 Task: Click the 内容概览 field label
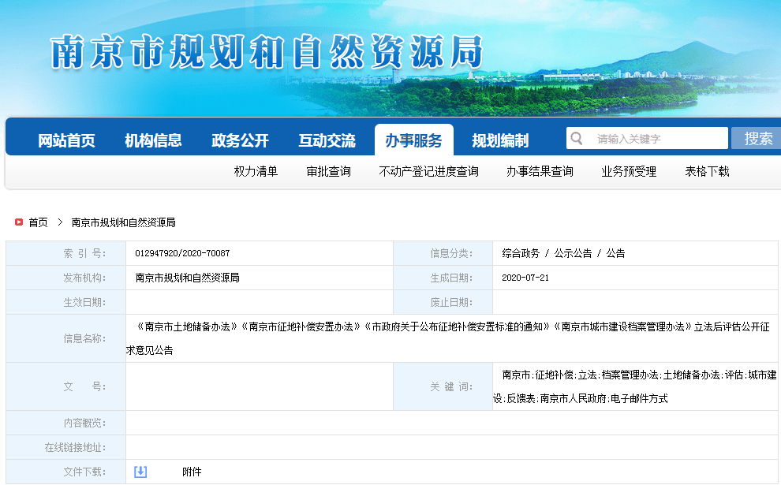(x=84, y=423)
